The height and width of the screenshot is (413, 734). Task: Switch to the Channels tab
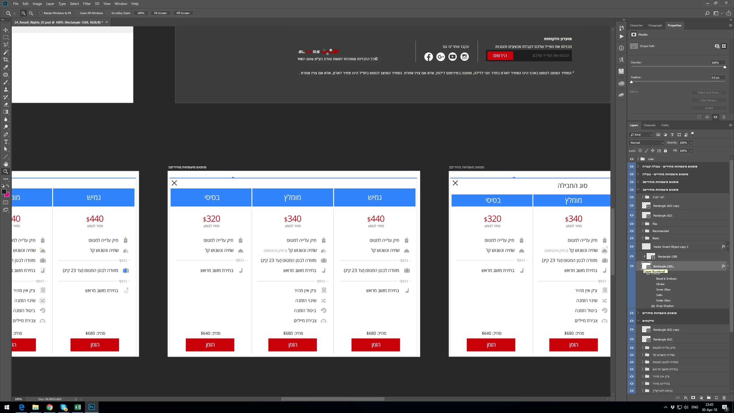coord(649,125)
